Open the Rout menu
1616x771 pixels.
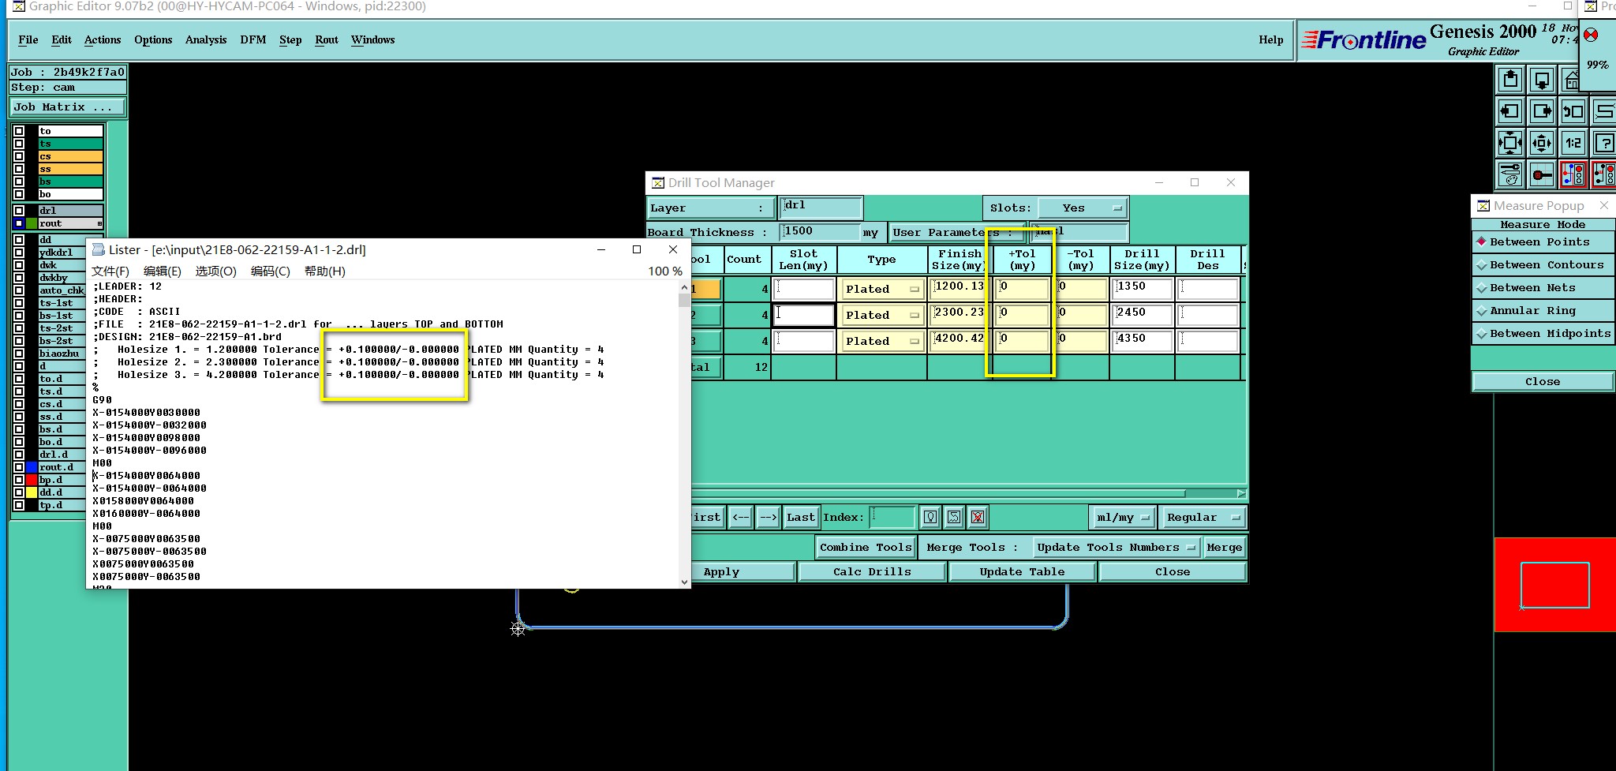(x=327, y=40)
